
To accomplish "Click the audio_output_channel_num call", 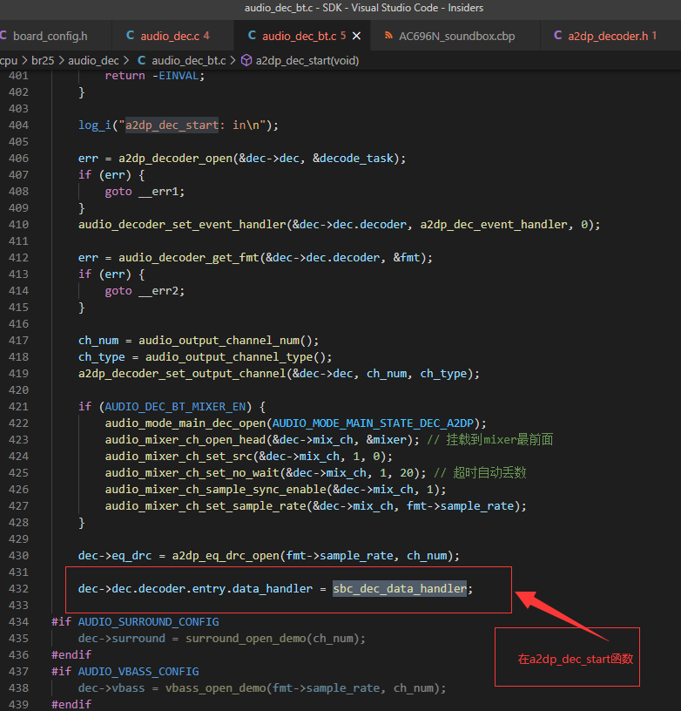I will point(219,341).
